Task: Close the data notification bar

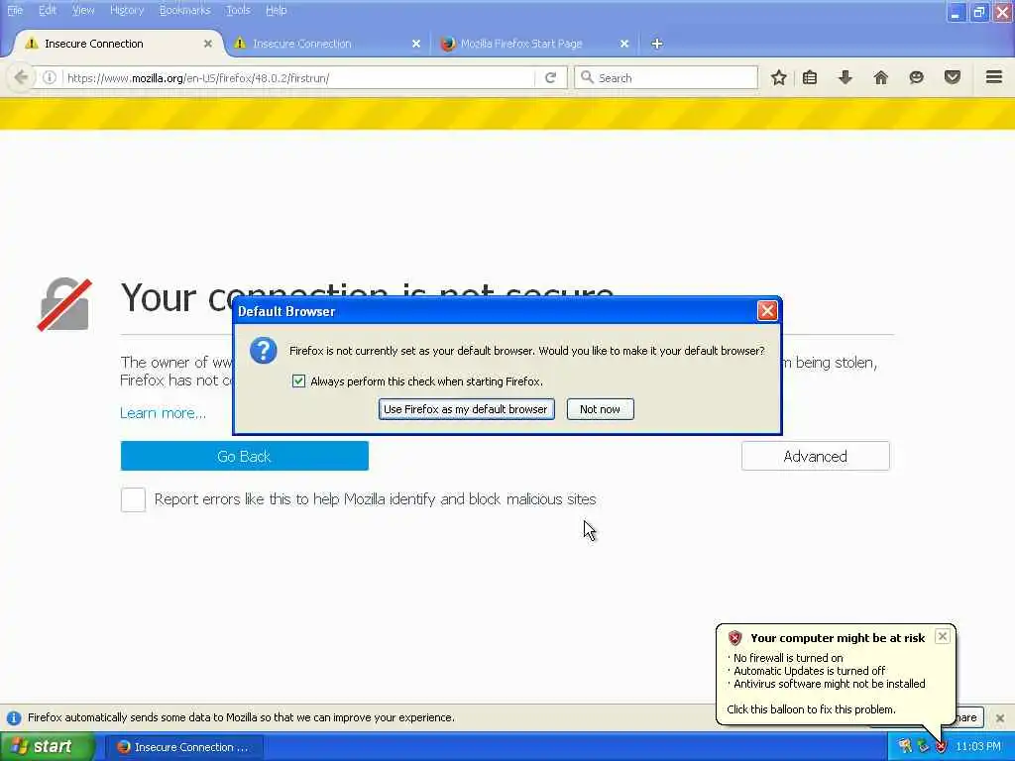Action: tap(1000, 717)
